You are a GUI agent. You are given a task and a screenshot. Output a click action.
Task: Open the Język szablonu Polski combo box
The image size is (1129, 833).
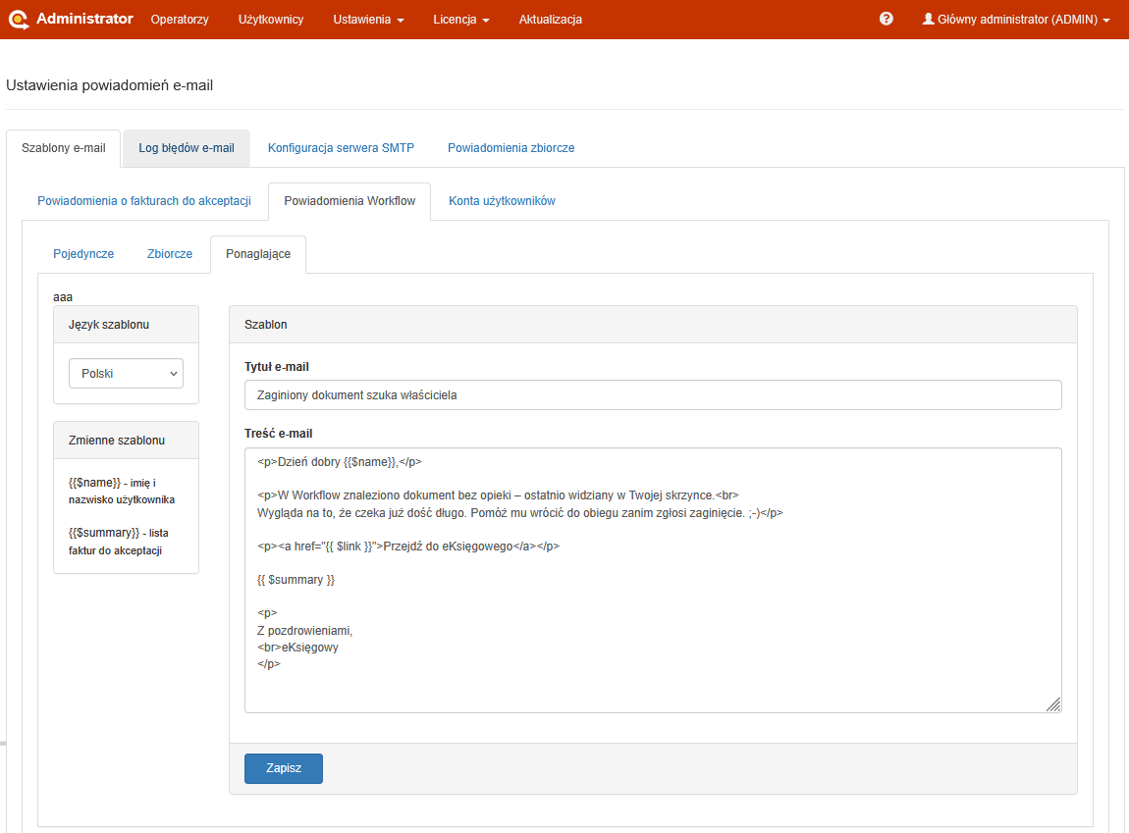pos(126,374)
